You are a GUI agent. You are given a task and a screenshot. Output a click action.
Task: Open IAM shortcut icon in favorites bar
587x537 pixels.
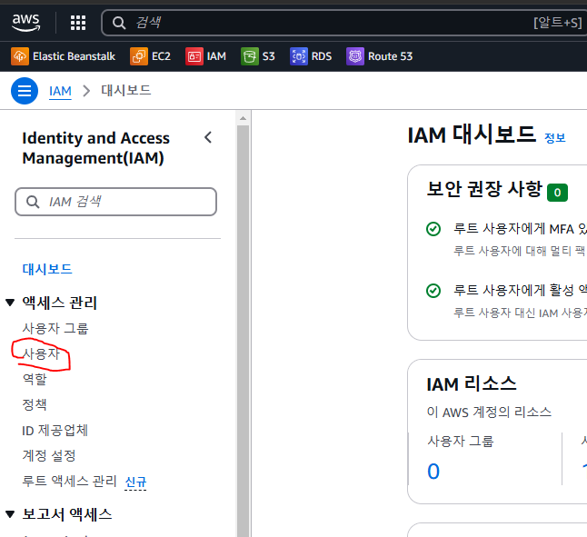[194, 56]
